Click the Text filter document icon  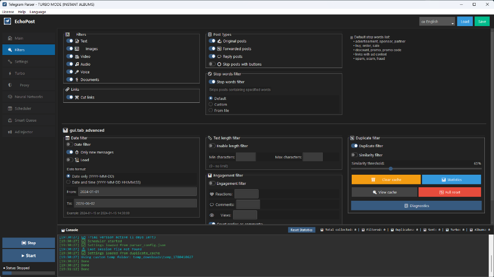point(77,41)
